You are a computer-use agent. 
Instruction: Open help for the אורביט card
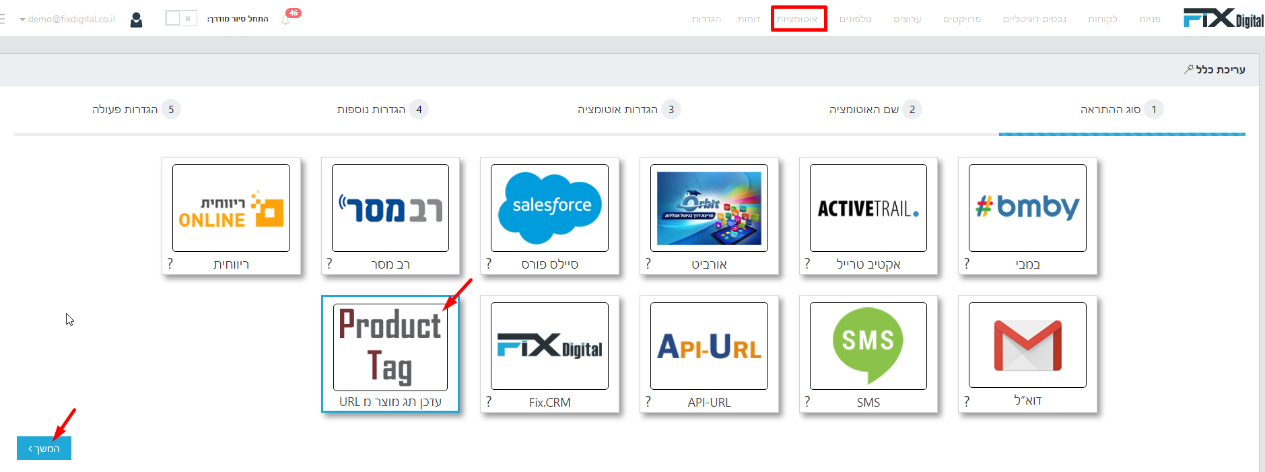(x=648, y=263)
